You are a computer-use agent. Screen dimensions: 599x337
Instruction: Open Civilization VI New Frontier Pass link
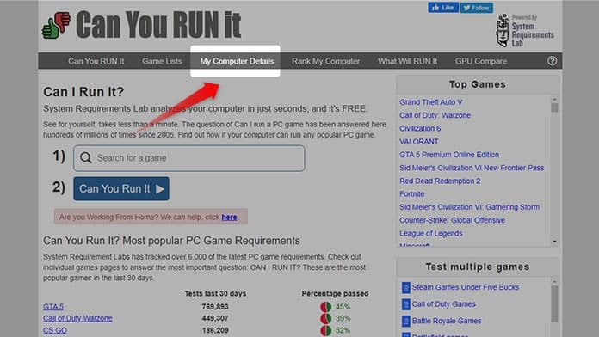point(472,168)
